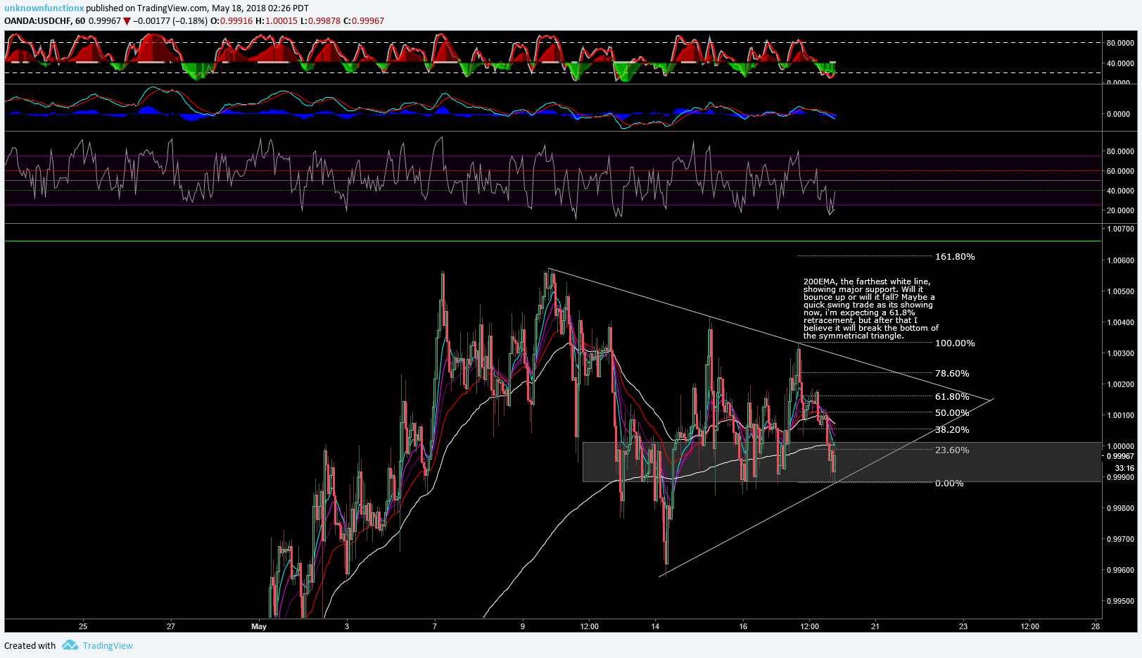Screen dimensions: 1142x658
Task: Click the 80.0000 label of top oscillator
Action: click(1120, 43)
